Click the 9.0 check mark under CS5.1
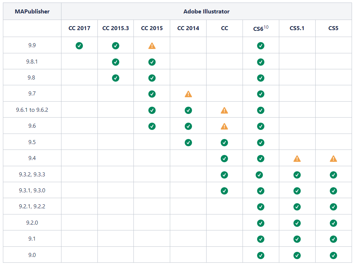 click(x=297, y=255)
